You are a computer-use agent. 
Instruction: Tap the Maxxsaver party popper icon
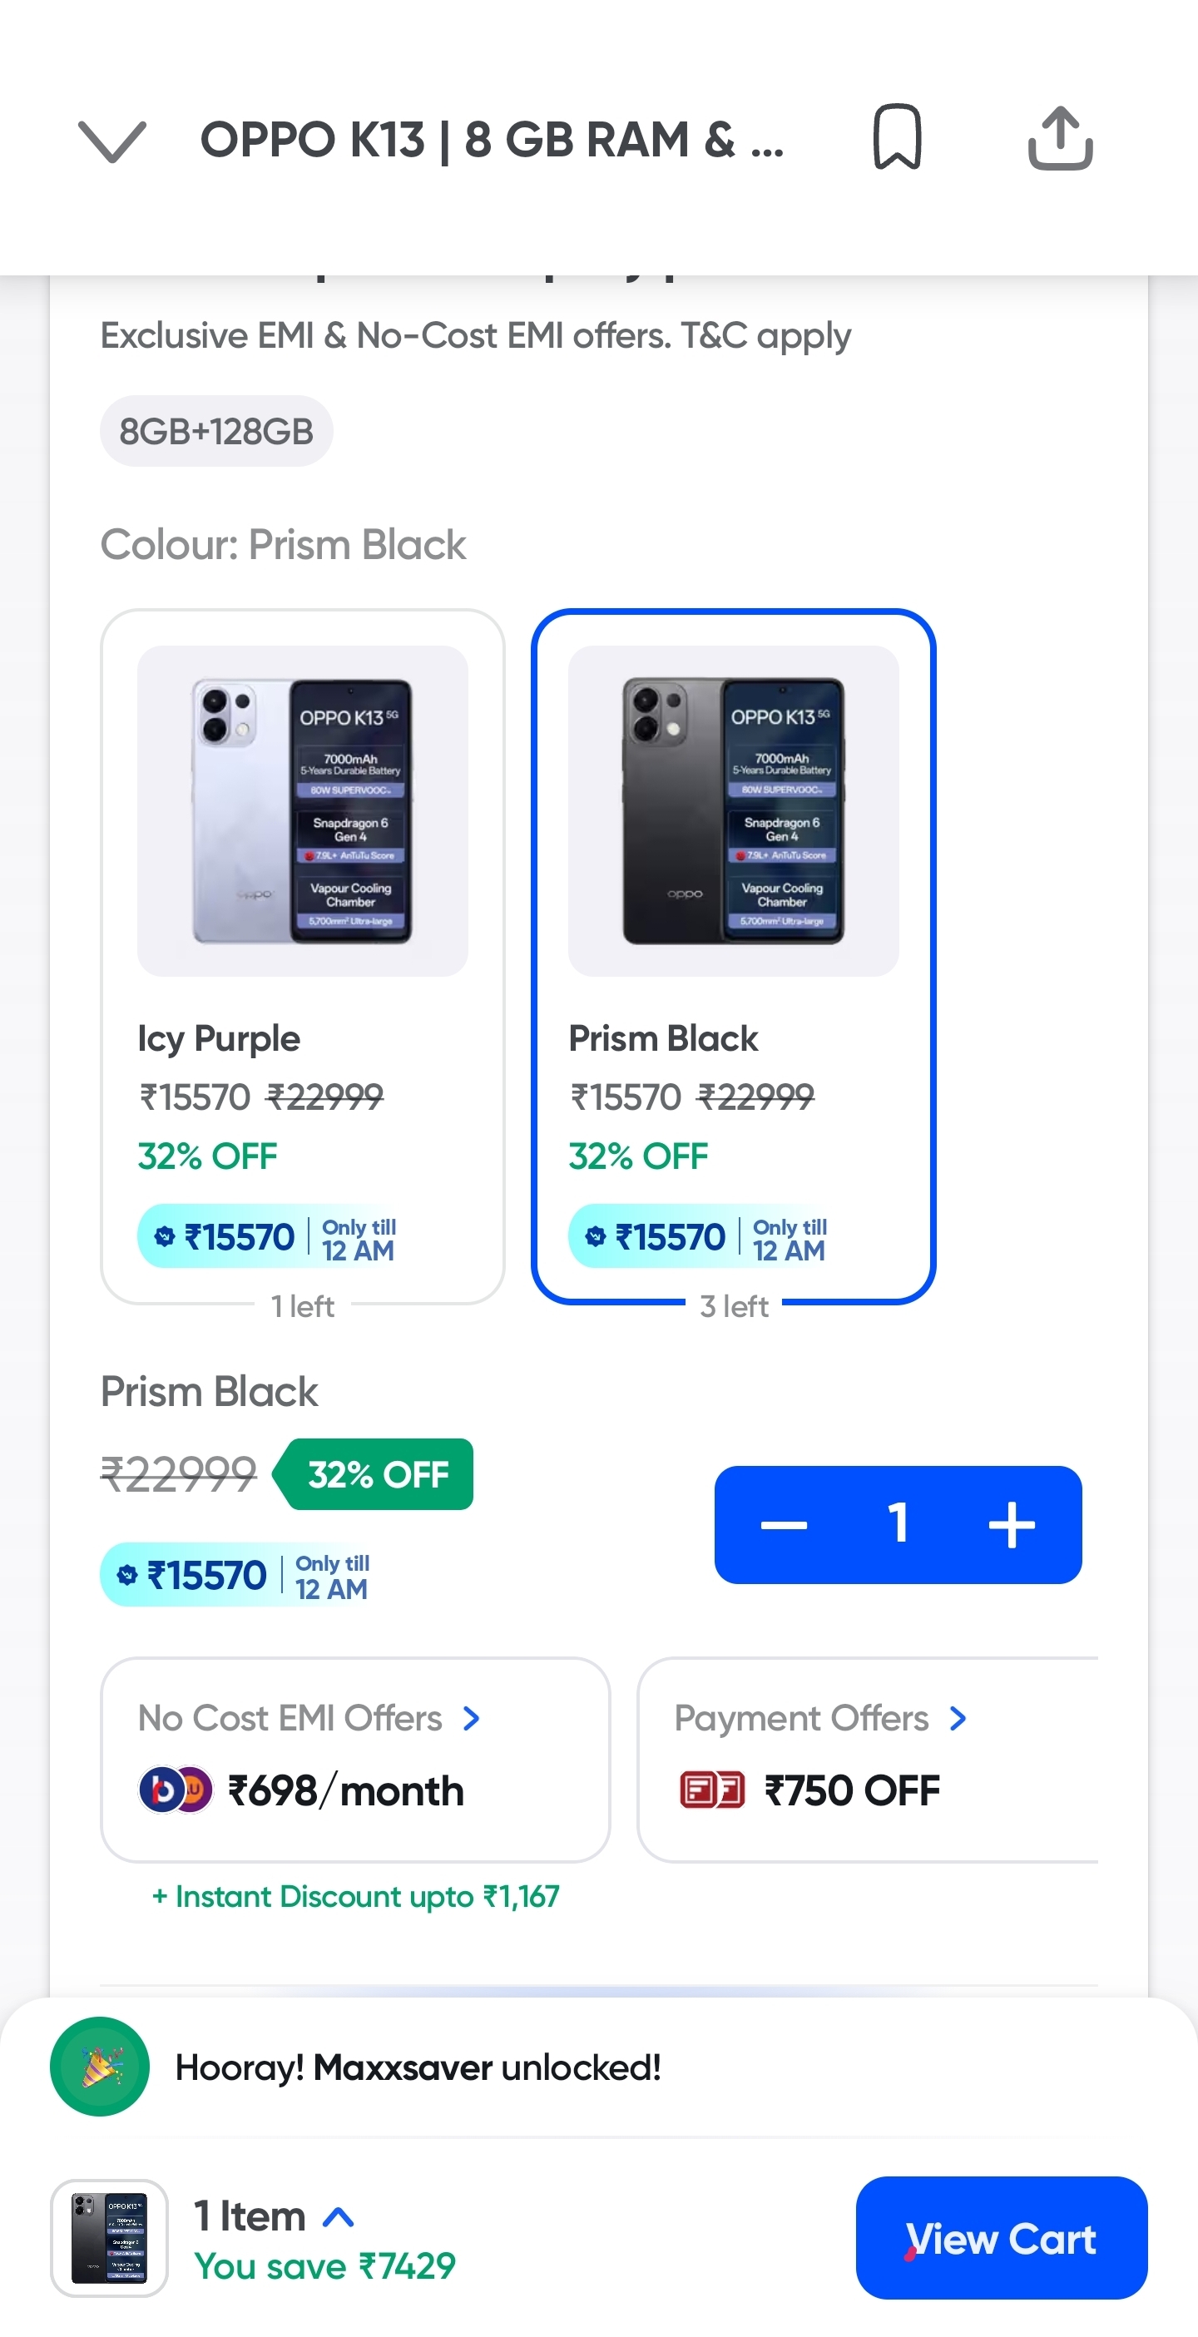[x=100, y=2066]
